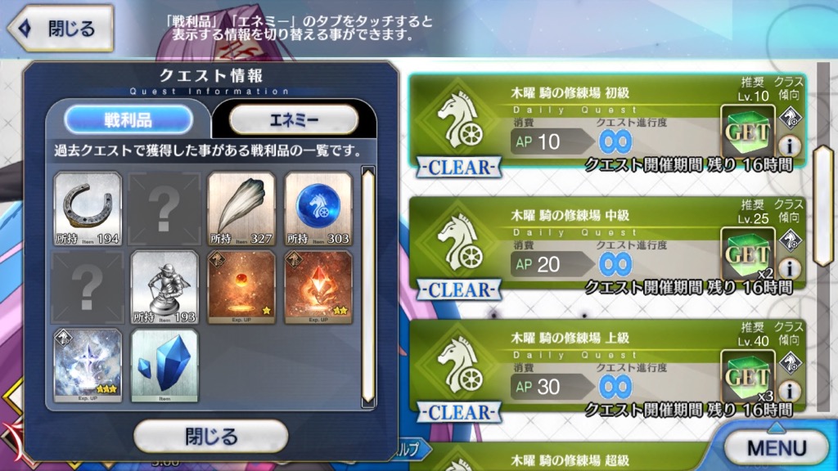Click the loot list scrollbar
Image resolution: width=838 pixels, height=471 pixels.
(x=368, y=287)
